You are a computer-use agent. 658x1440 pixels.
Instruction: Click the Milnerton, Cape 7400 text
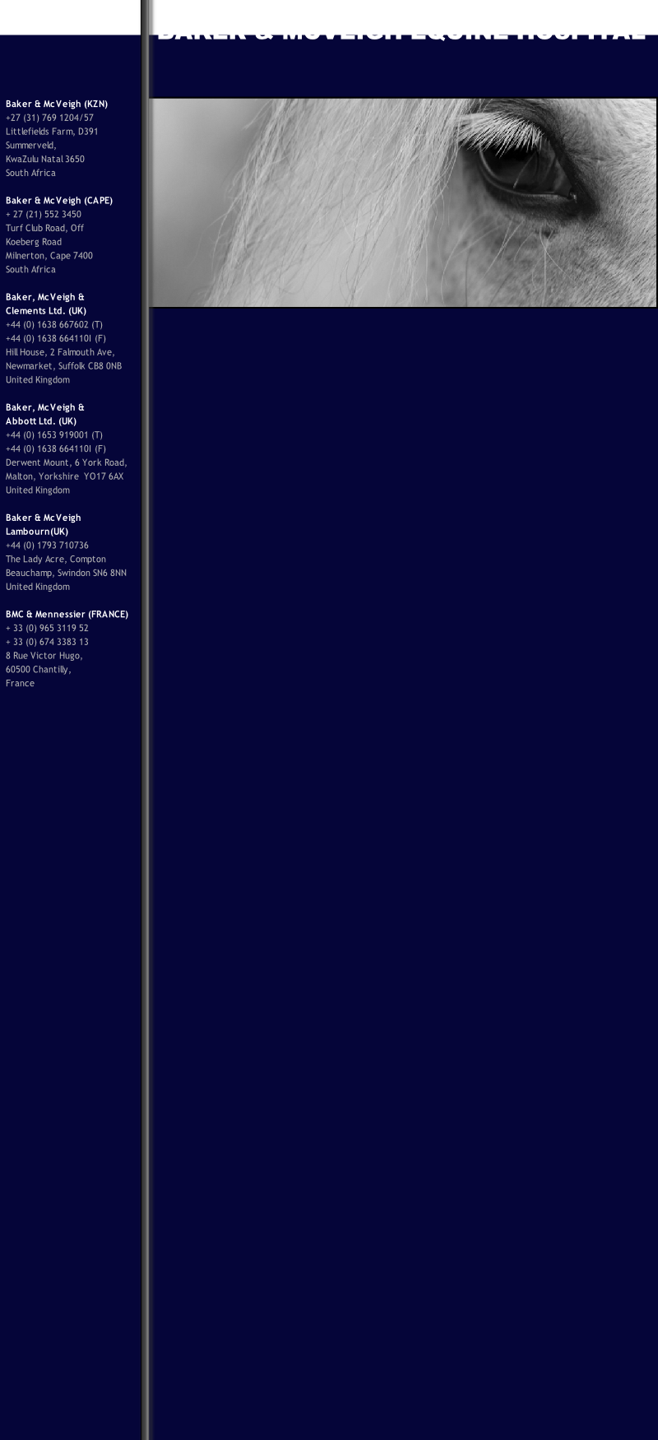[49, 256]
